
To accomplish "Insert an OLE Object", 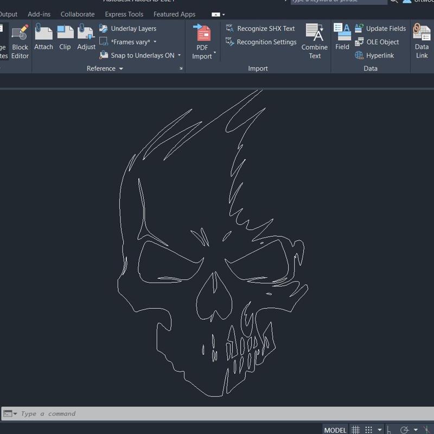I will coord(376,42).
